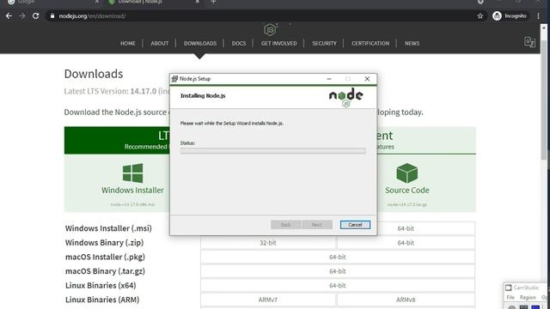This screenshot has width=550, height=309.
Task: Open a new browser tab with the plus
Action: coord(213,2)
